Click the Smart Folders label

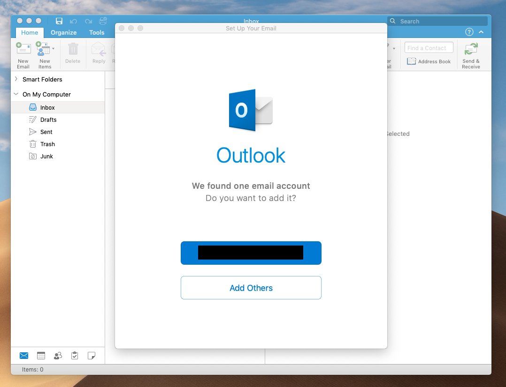[42, 79]
